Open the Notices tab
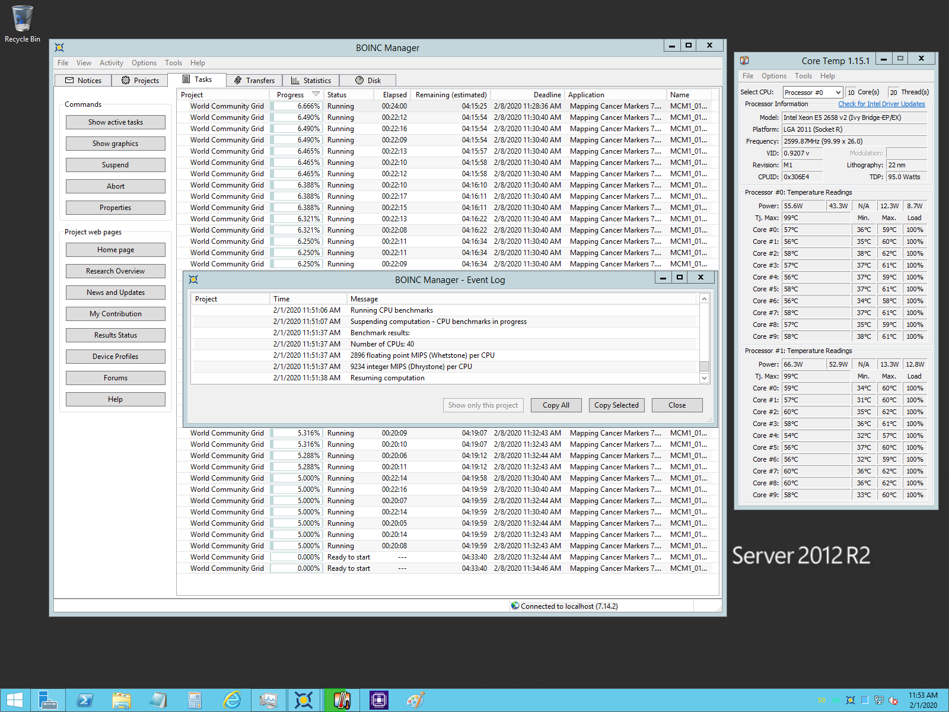 83,80
